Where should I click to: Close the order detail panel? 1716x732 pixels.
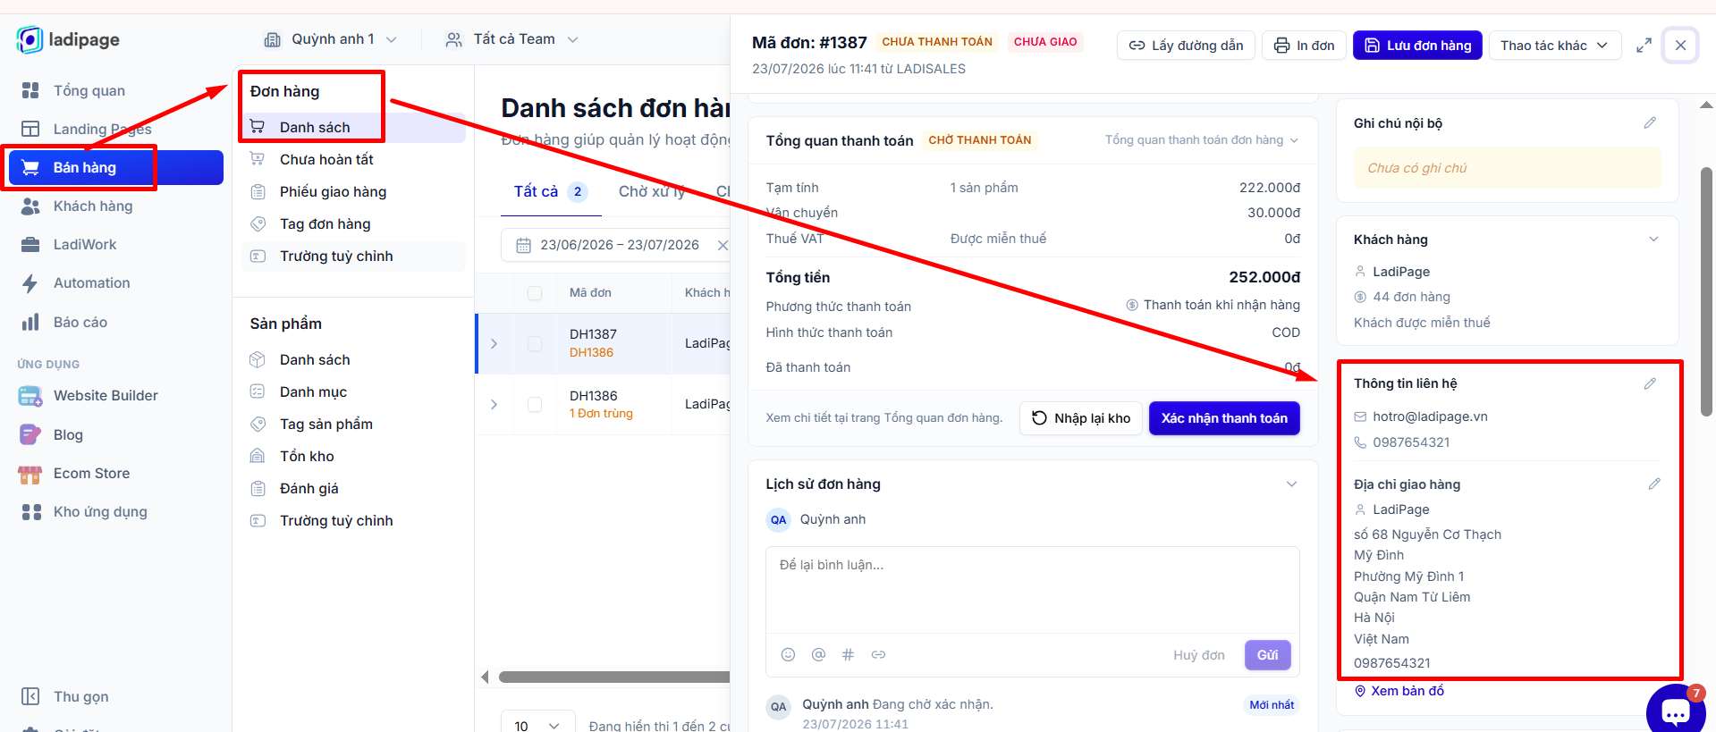pos(1681,46)
